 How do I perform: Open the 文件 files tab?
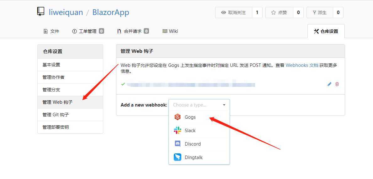coord(51,31)
